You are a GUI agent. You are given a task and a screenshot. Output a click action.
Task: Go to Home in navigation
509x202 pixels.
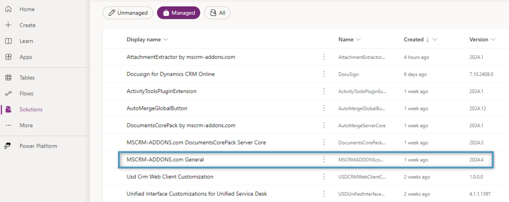(27, 9)
